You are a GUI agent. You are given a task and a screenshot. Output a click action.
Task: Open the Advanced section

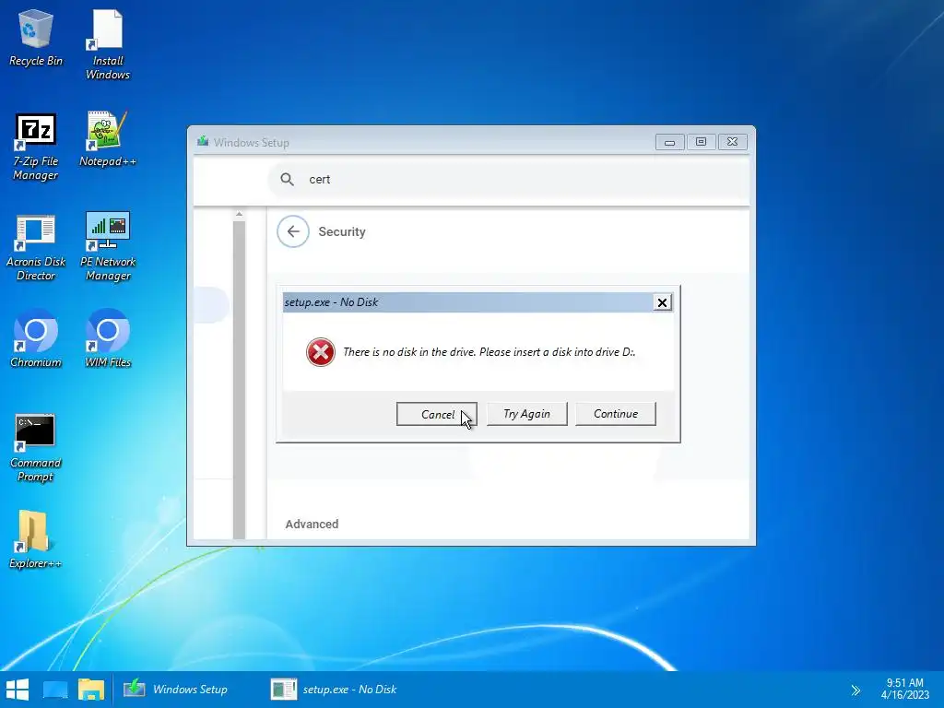(312, 524)
